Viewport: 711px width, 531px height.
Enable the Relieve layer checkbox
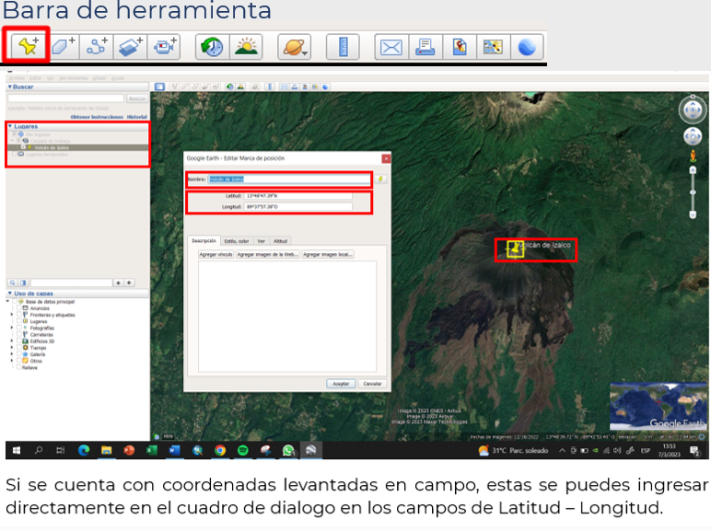click(17, 367)
